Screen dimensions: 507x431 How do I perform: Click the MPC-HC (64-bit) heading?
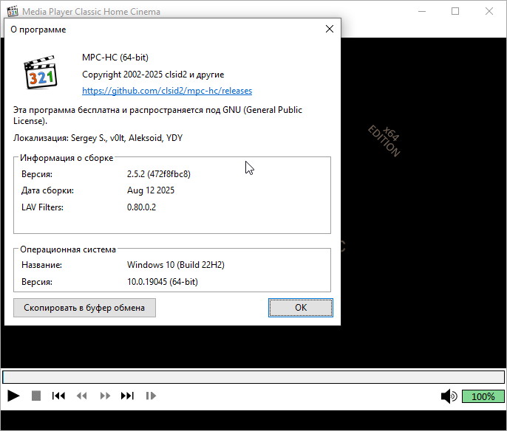pos(115,58)
